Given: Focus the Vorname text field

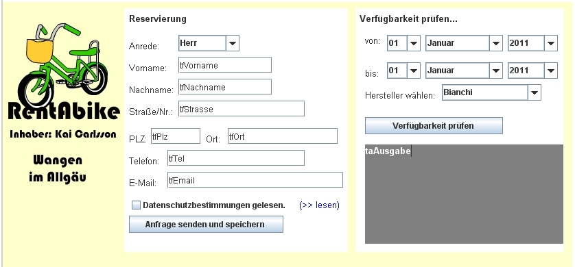Looking at the screenshot, I should pos(225,65).
